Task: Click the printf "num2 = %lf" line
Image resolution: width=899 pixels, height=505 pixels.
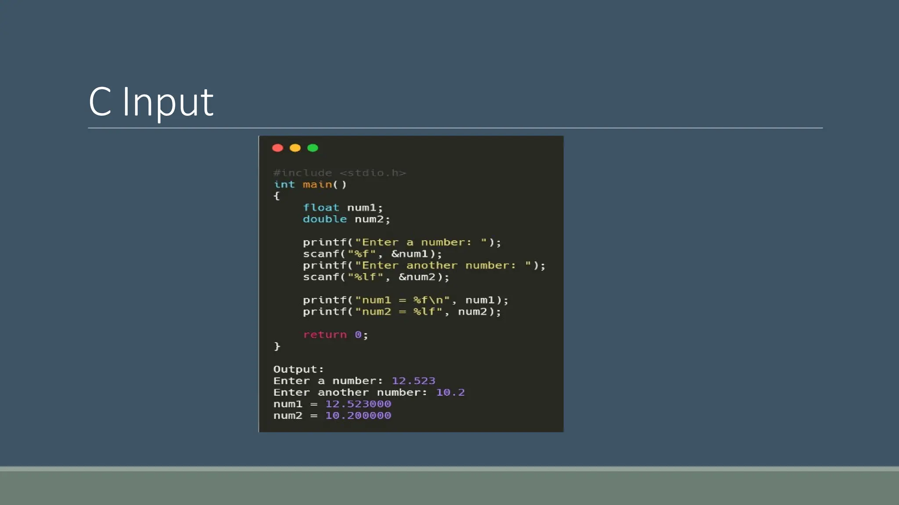Action: 402,311
